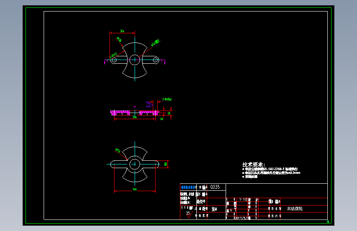Screen dimensions: 357x231
Task: Select the 2017/3/1 date entry
Action: tap(243, 218)
